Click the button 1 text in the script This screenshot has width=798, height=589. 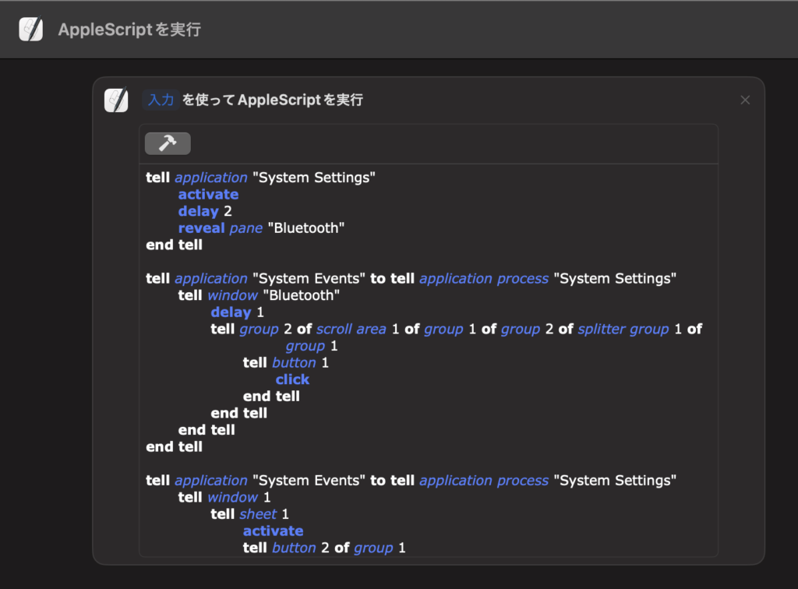(294, 362)
